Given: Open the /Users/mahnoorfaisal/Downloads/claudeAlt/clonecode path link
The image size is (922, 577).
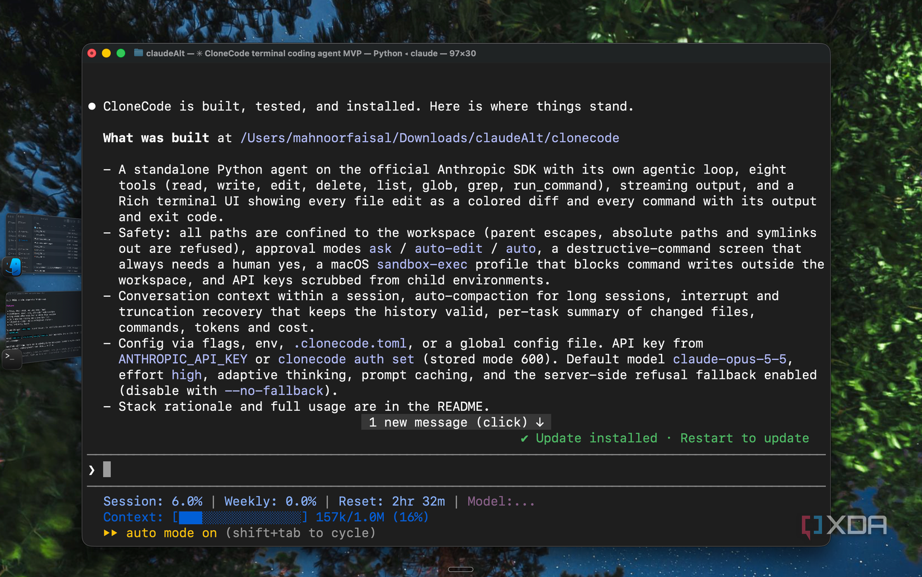Looking at the screenshot, I should [x=430, y=138].
